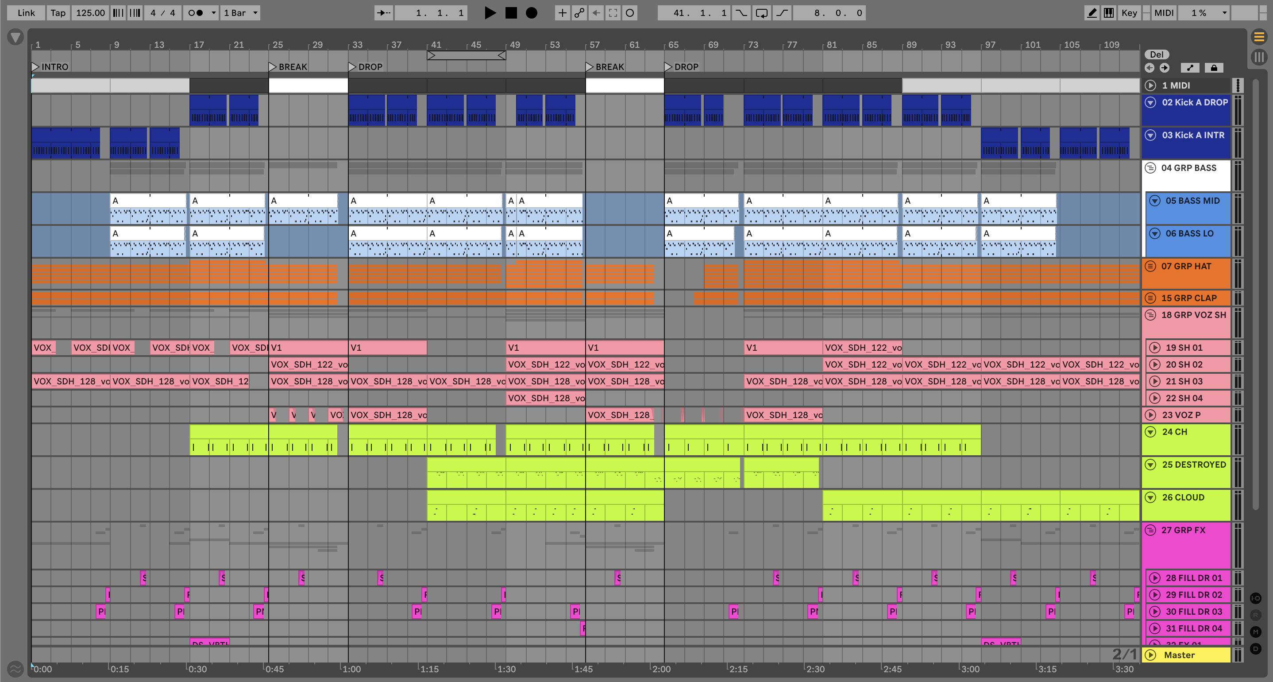Click the Arrangement Record button
1273x682 pixels.
coord(531,13)
